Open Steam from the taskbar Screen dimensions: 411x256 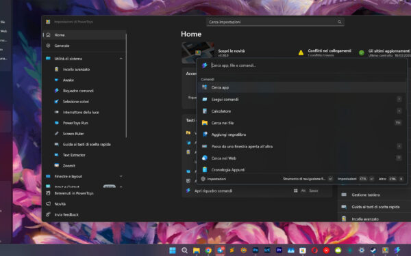point(373,251)
